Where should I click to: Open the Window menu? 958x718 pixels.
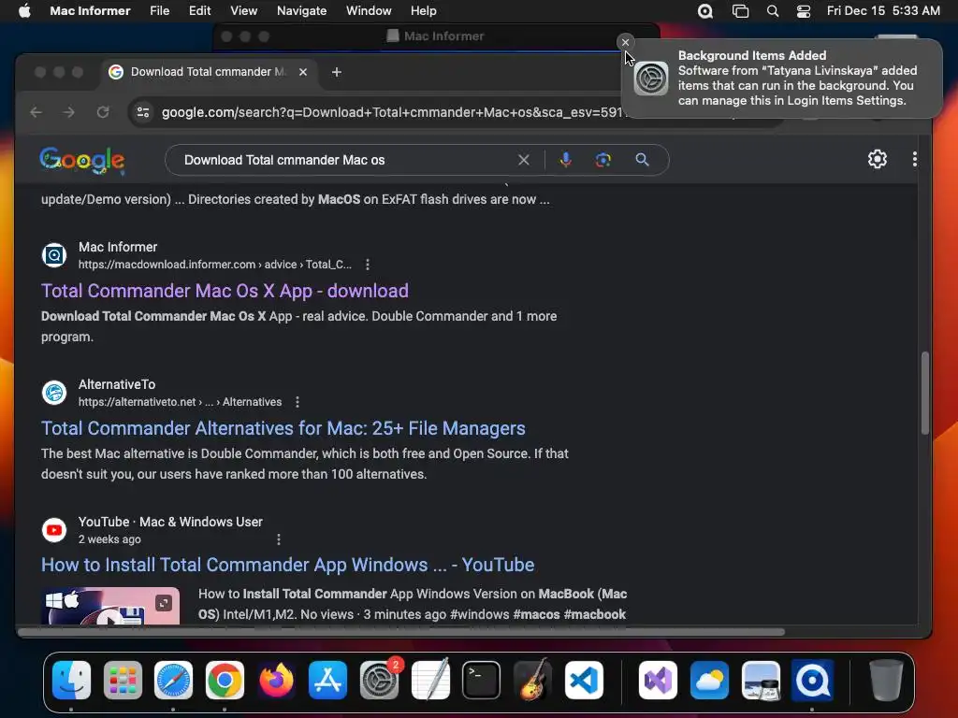tap(369, 11)
